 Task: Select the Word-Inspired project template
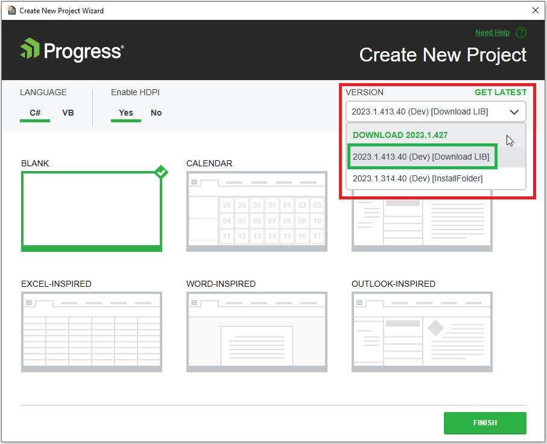tap(257, 332)
